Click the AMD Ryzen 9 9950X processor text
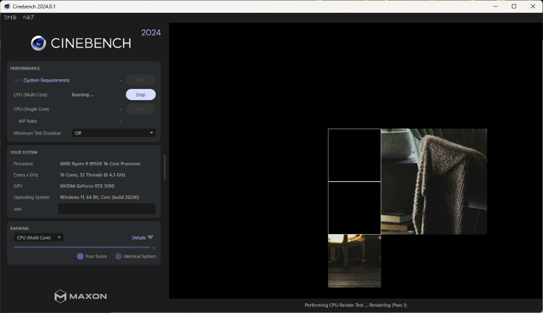Screen dimensions: 543x313 [x=100, y=164]
